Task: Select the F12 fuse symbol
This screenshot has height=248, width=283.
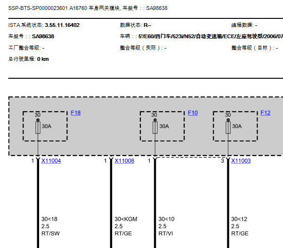Action: pos(228,128)
